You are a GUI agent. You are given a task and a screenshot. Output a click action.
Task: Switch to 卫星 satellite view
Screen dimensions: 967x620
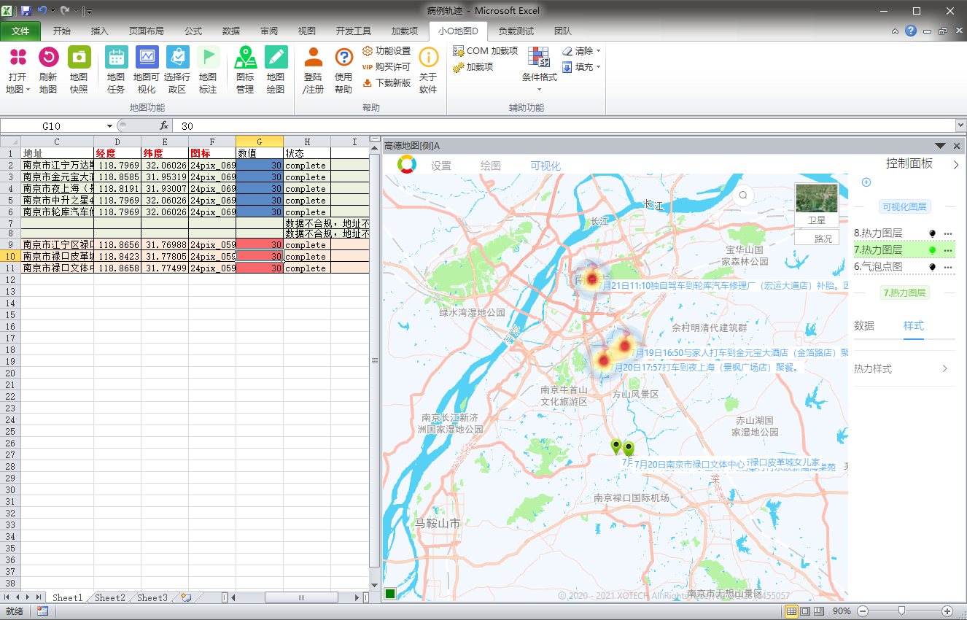click(x=817, y=206)
